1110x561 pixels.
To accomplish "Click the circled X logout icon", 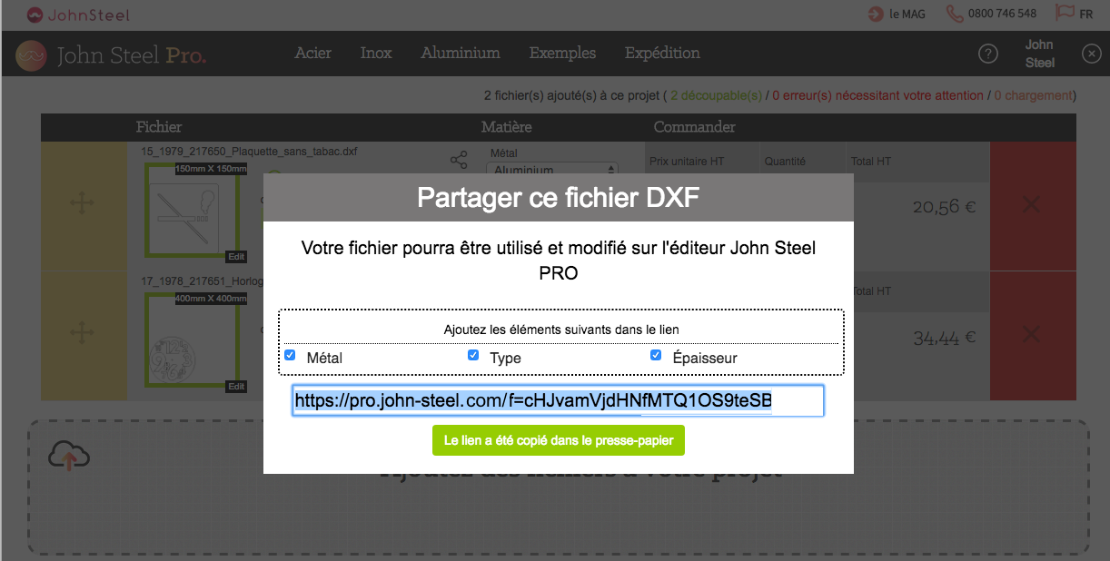I will coord(1092,54).
